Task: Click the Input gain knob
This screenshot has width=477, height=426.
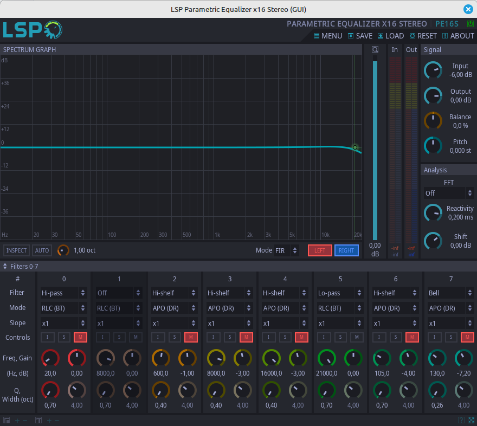Action: tap(433, 70)
